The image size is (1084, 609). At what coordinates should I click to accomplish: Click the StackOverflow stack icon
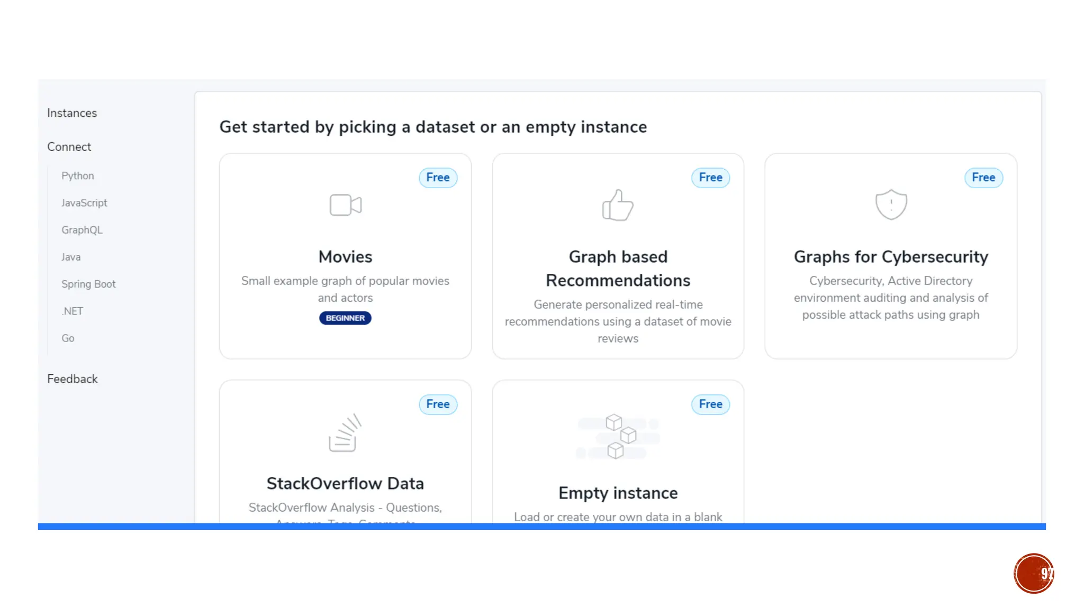(x=345, y=433)
